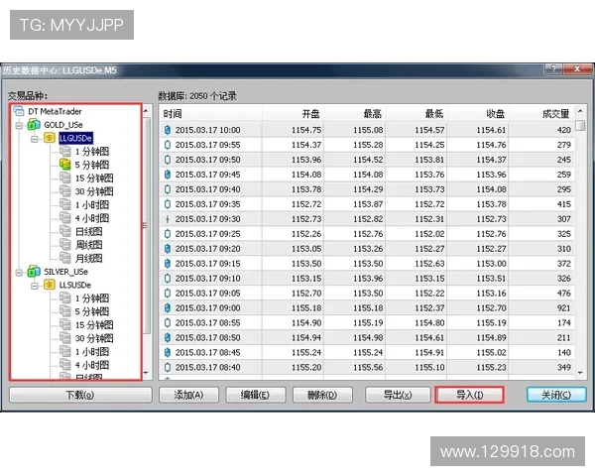Select the SILVER_USe group label
The width and height of the screenshot is (595, 476).
click(65, 272)
